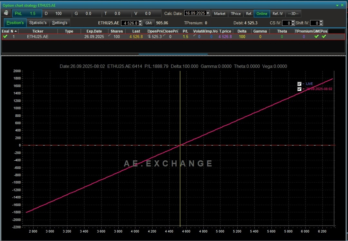Click inside the ETHU25.AE price input field
The width and height of the screenshot is (348, 241).
(x=130, y=23)
